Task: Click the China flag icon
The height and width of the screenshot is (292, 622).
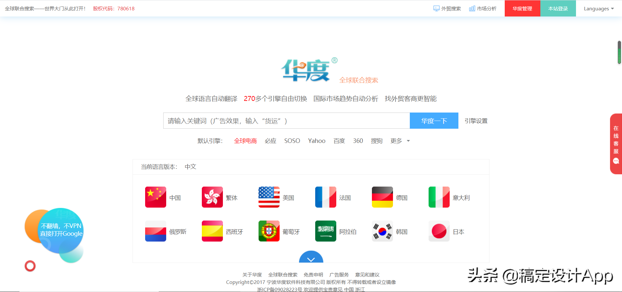Action: pos(155,197)
